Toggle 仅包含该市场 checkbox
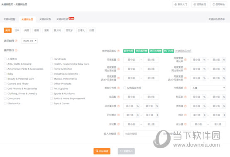The width and height of the screenshot is (230, 157). coord(125,88)
